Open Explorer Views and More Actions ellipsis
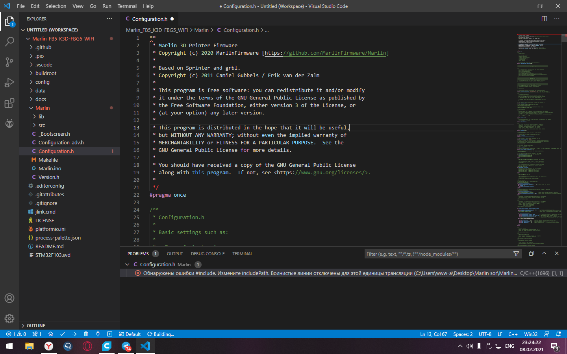This screenshot has width=567, height=354. tap(109, 19)
